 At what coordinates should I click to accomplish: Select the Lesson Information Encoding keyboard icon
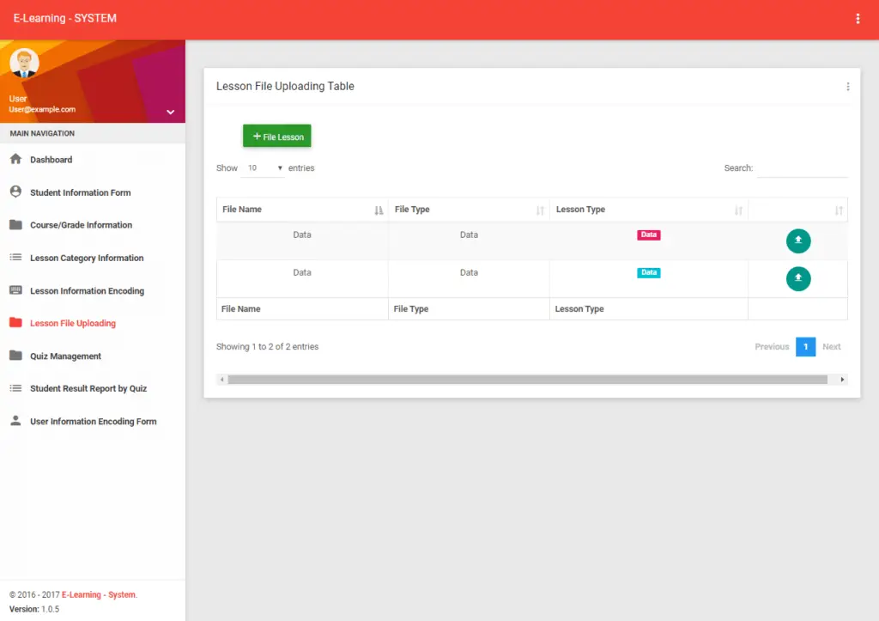[x=15, y=290]
